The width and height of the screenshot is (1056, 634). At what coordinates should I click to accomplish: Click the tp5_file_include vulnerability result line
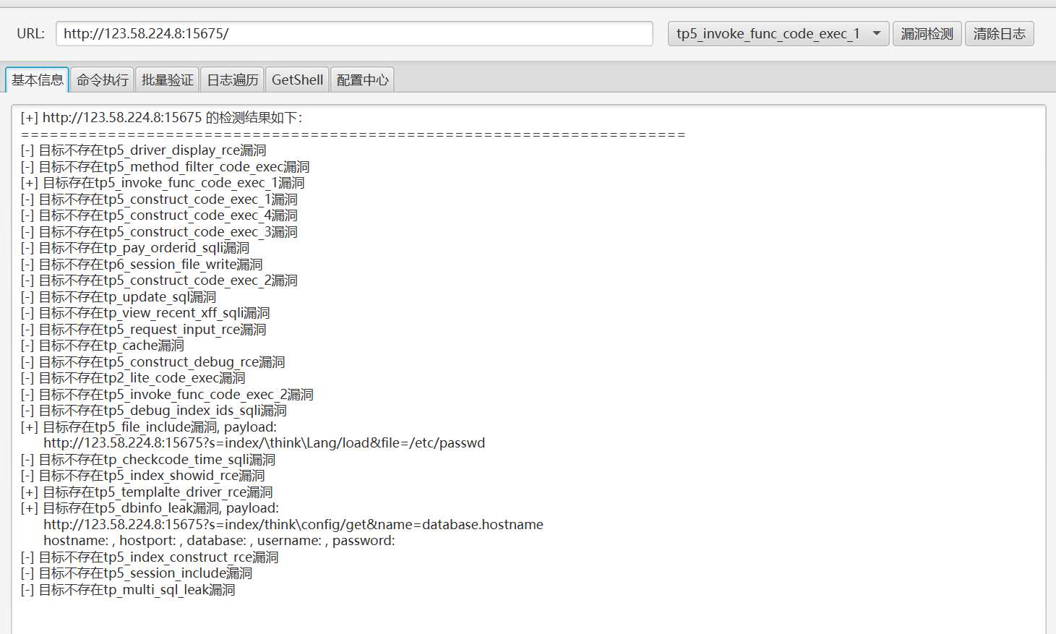[149, 427]
